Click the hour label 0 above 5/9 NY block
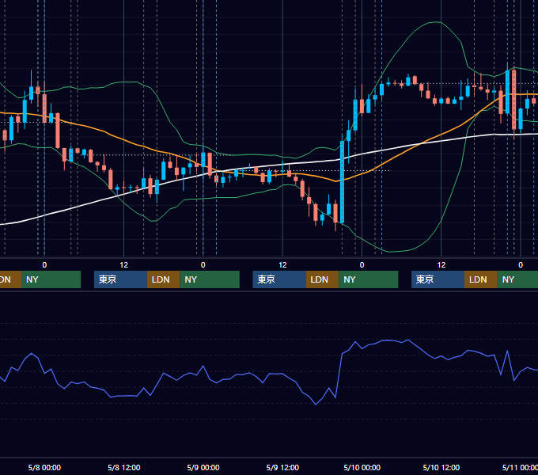 pos(203,265)
